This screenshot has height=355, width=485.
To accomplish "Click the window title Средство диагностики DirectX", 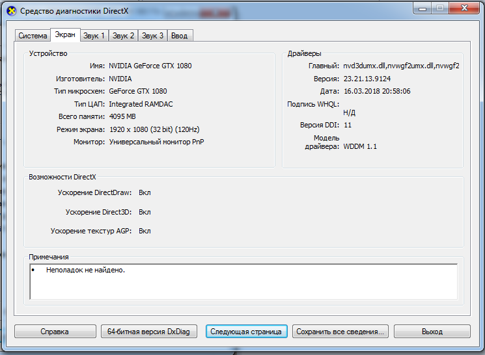I will [x=74, y=11].
